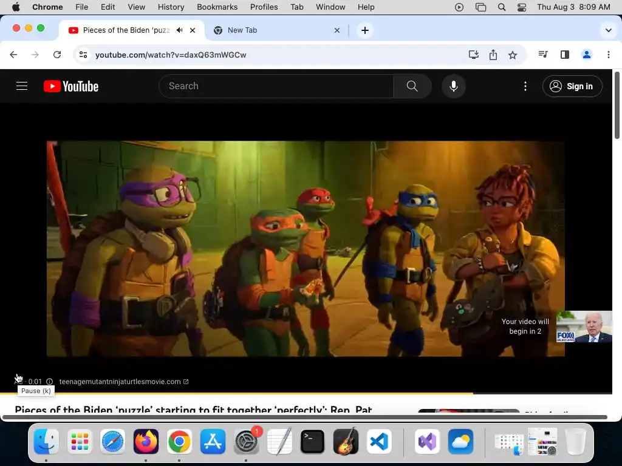This screenshot has height=466, width=622.
Task: Share this page icon
Action: click(493, 55)
